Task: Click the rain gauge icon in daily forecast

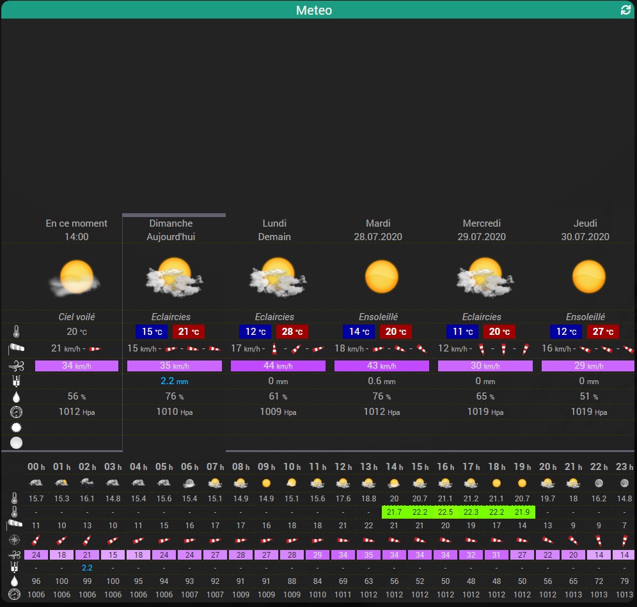Action: pyautogui.click(x=16, y=381)
